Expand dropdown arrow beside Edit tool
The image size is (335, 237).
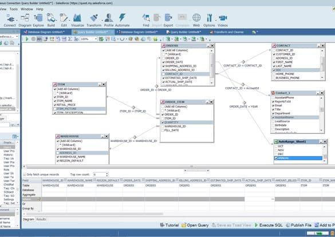69,20
